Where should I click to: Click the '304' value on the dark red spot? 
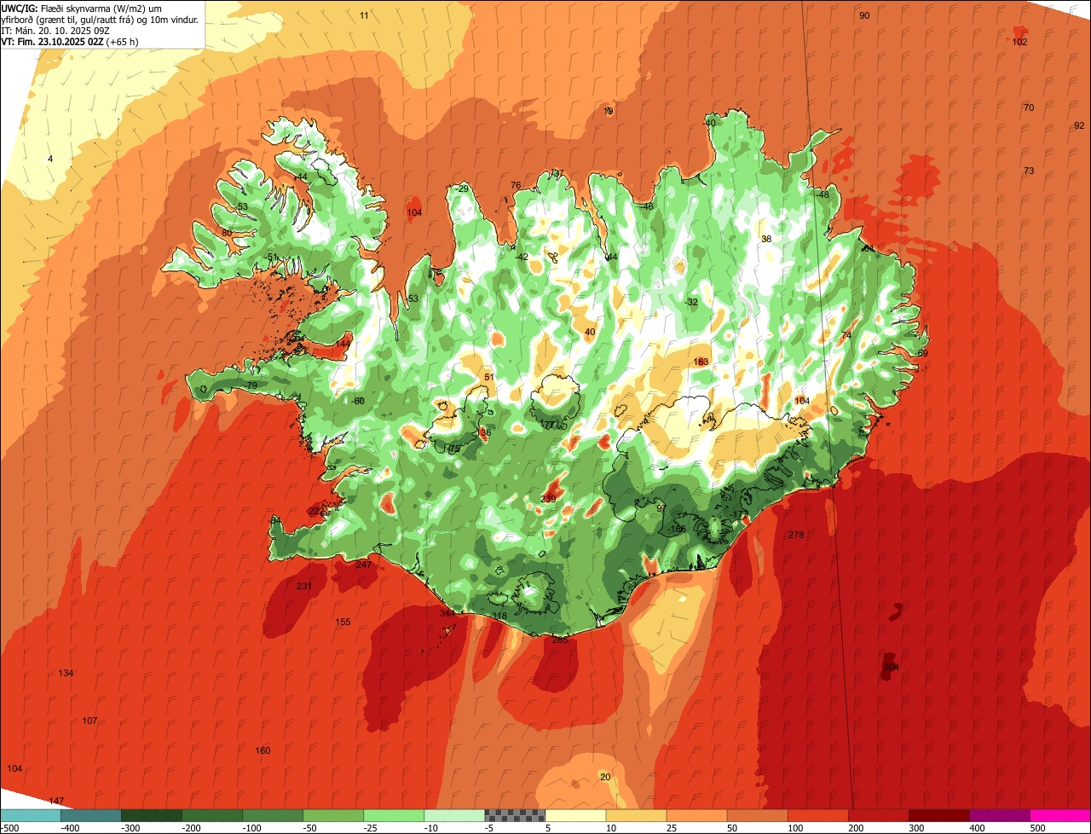891,667
